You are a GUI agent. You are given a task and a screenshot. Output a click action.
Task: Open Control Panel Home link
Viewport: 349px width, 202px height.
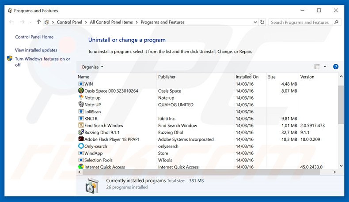[x=34, y=37]
